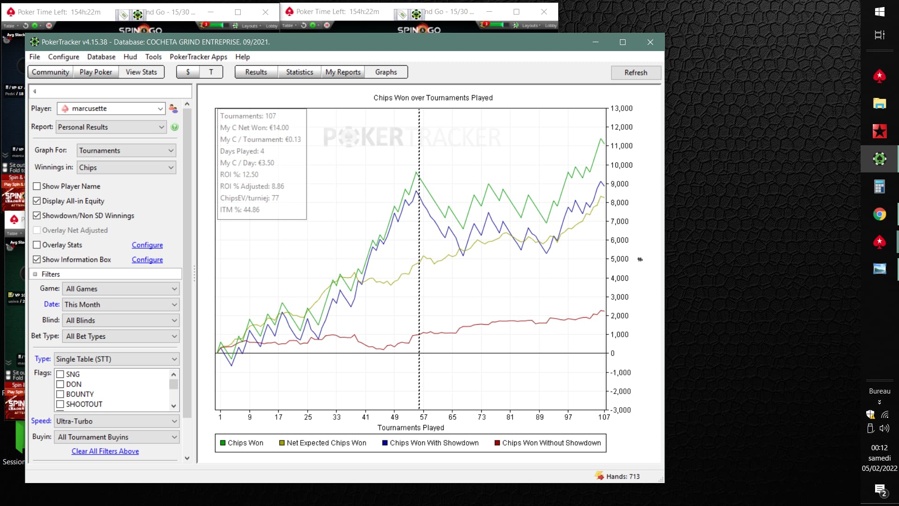
Task: Click the flags list scroll-down arrow
Action: tap(174, 406)
